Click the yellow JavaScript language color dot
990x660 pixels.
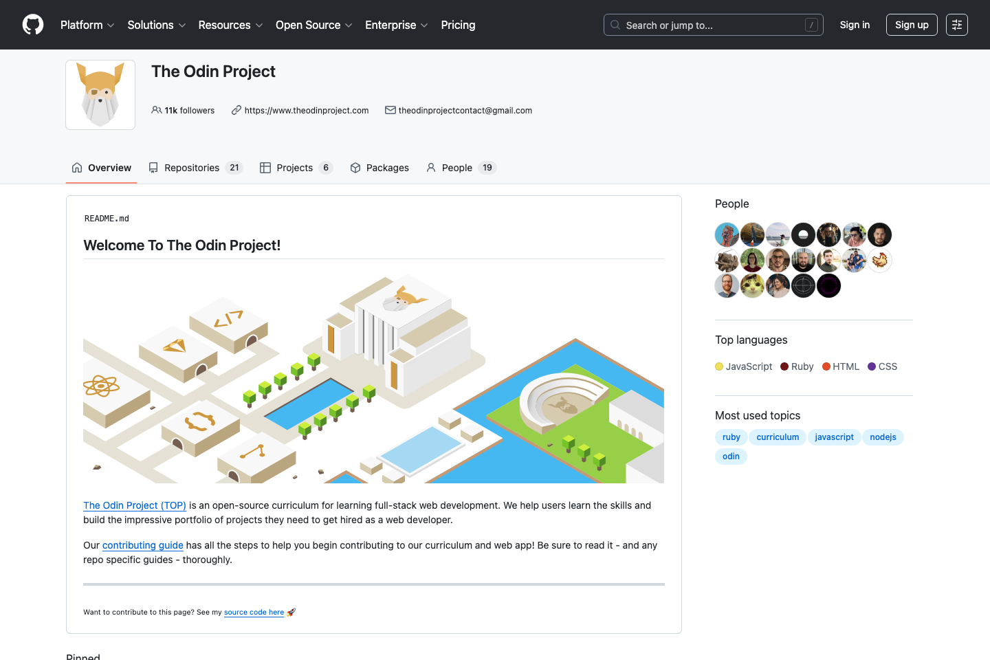(718, 366)
